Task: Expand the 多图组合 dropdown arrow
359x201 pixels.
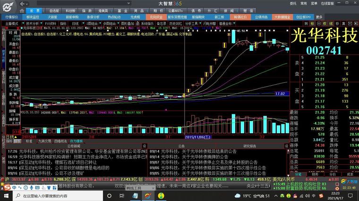Action: [119, 23]
